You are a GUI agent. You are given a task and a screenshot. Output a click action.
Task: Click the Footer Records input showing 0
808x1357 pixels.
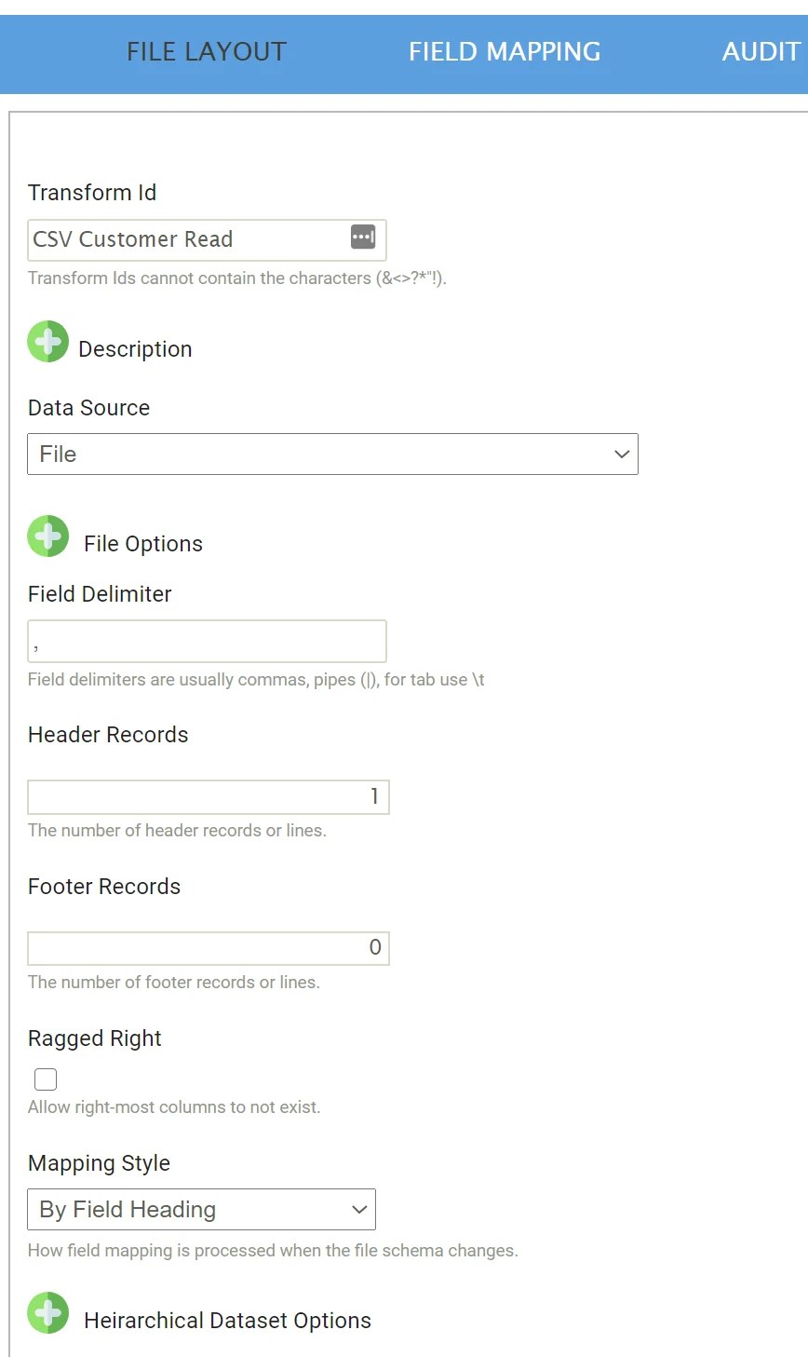pyautogui.click(x=209, y=947)
